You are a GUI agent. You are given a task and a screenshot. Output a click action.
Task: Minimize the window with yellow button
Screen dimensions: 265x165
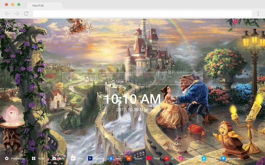[x=13, y=5]
